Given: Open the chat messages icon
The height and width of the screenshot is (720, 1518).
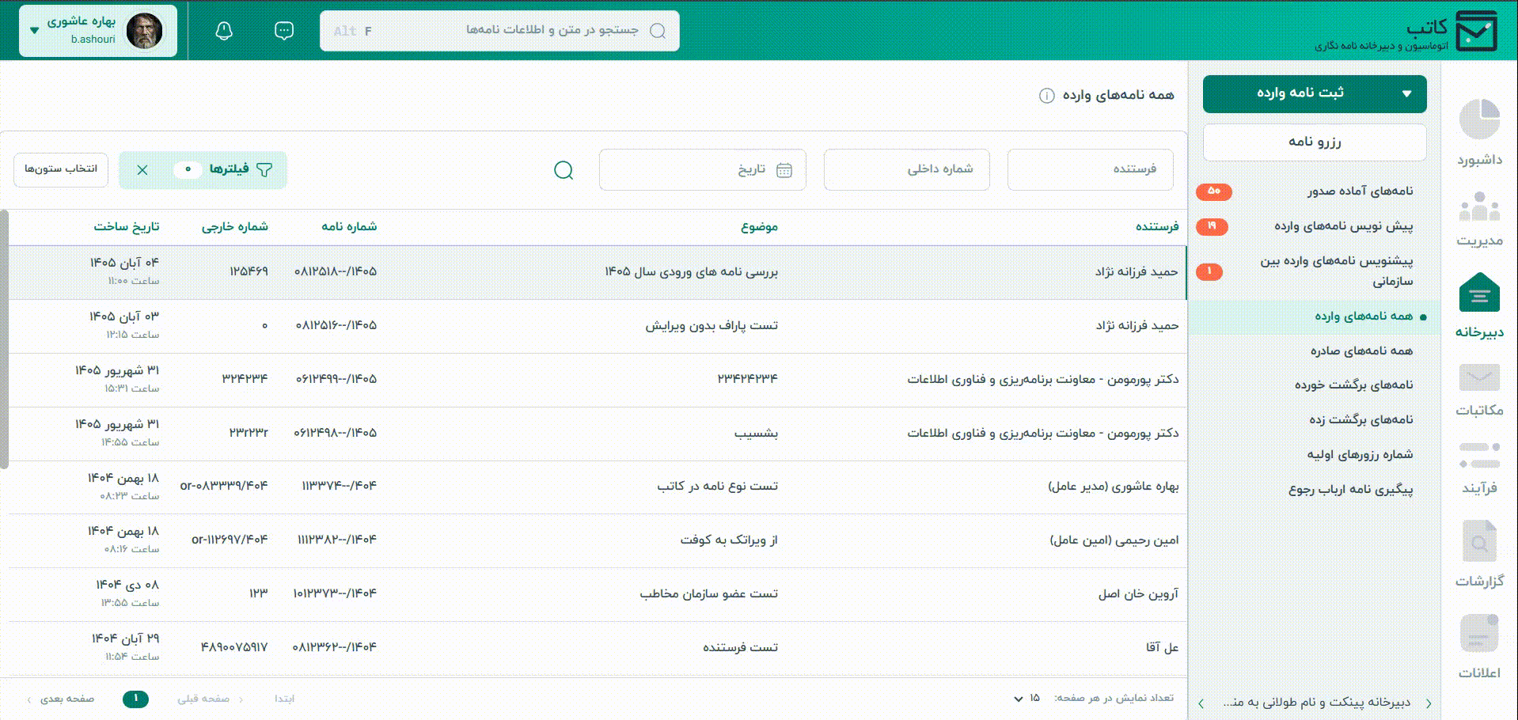Looking at the screenshot, I should [x=283, y=31].
